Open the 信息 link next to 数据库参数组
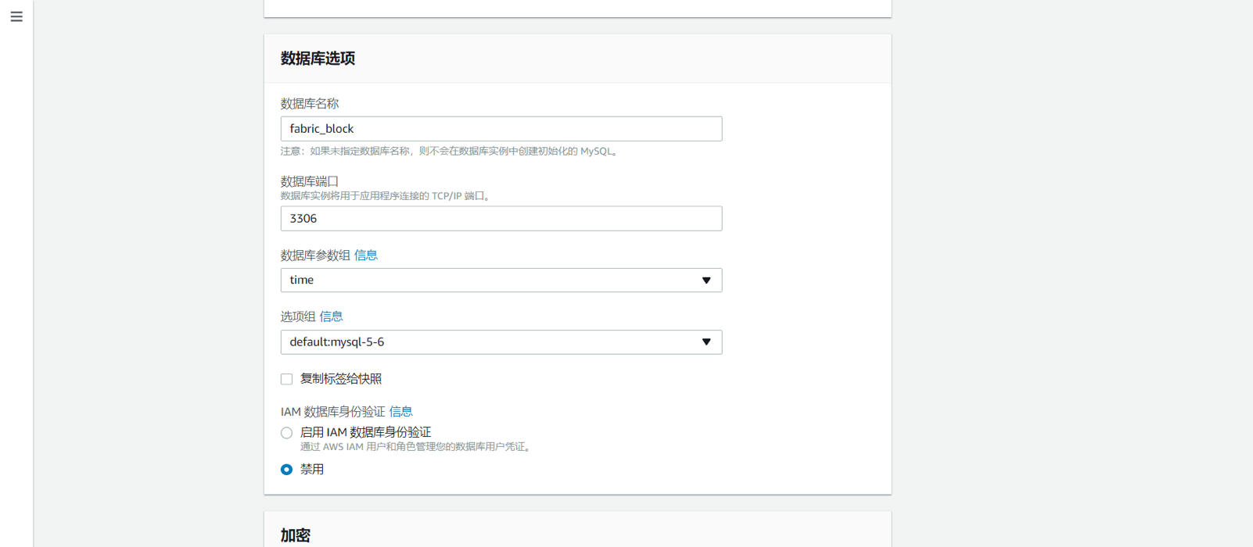 click(365, 256)
